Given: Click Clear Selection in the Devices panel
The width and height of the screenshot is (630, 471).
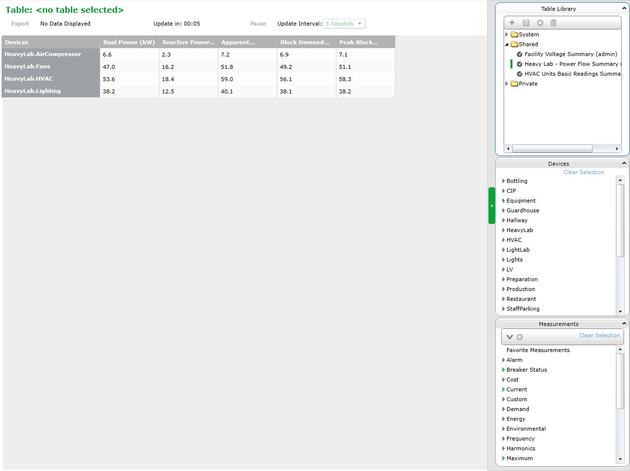Looking at the screenshot, I should click(584, 172).
